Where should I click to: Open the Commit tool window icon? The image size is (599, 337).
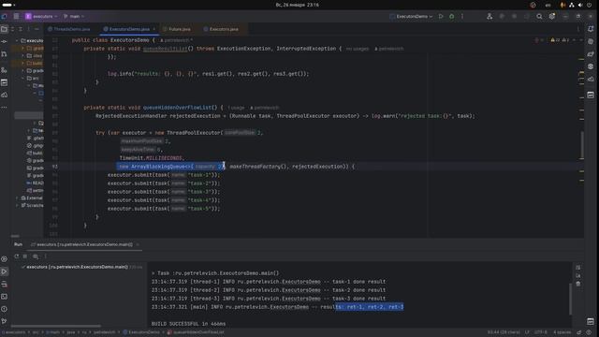coord(4,41)
